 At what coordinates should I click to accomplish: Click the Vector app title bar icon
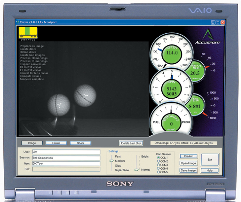(18, 22)
